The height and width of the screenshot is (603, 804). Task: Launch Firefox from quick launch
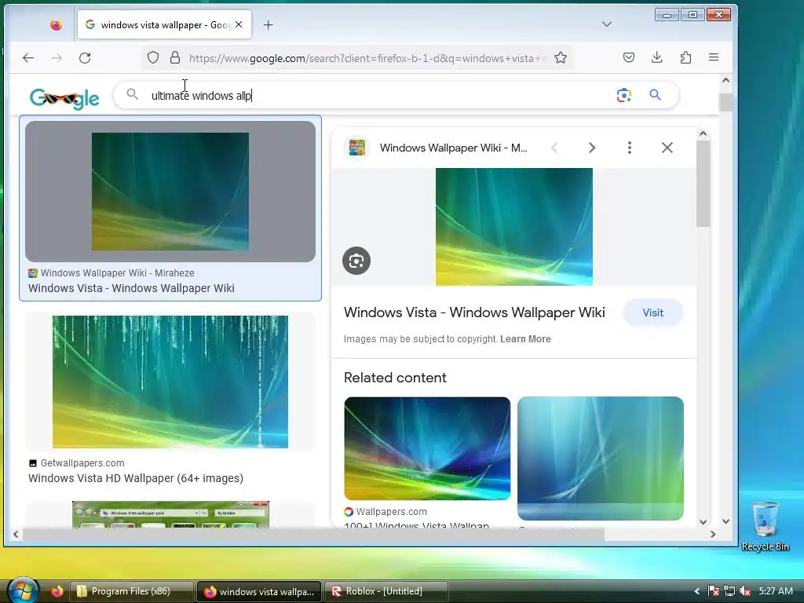click(57, 591)
